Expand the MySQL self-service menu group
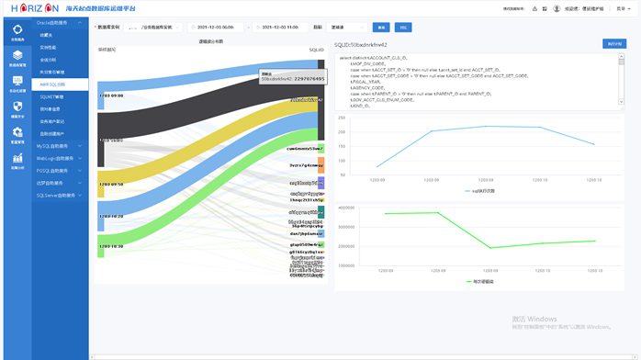Viewport: 641px width, 360px height. tap(60, 146)
